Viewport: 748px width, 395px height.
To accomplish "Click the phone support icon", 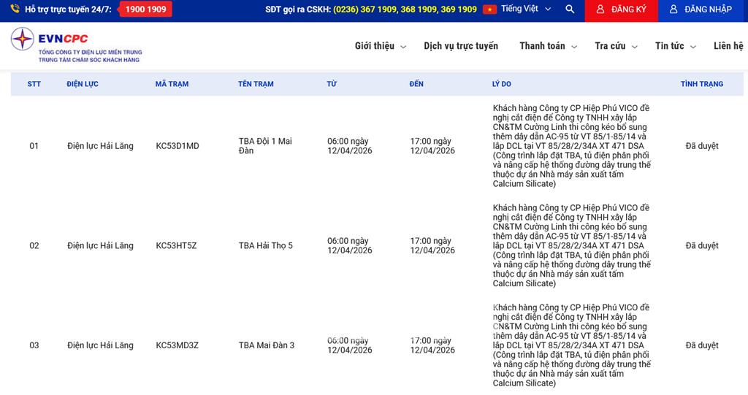I will pos(15,9).
